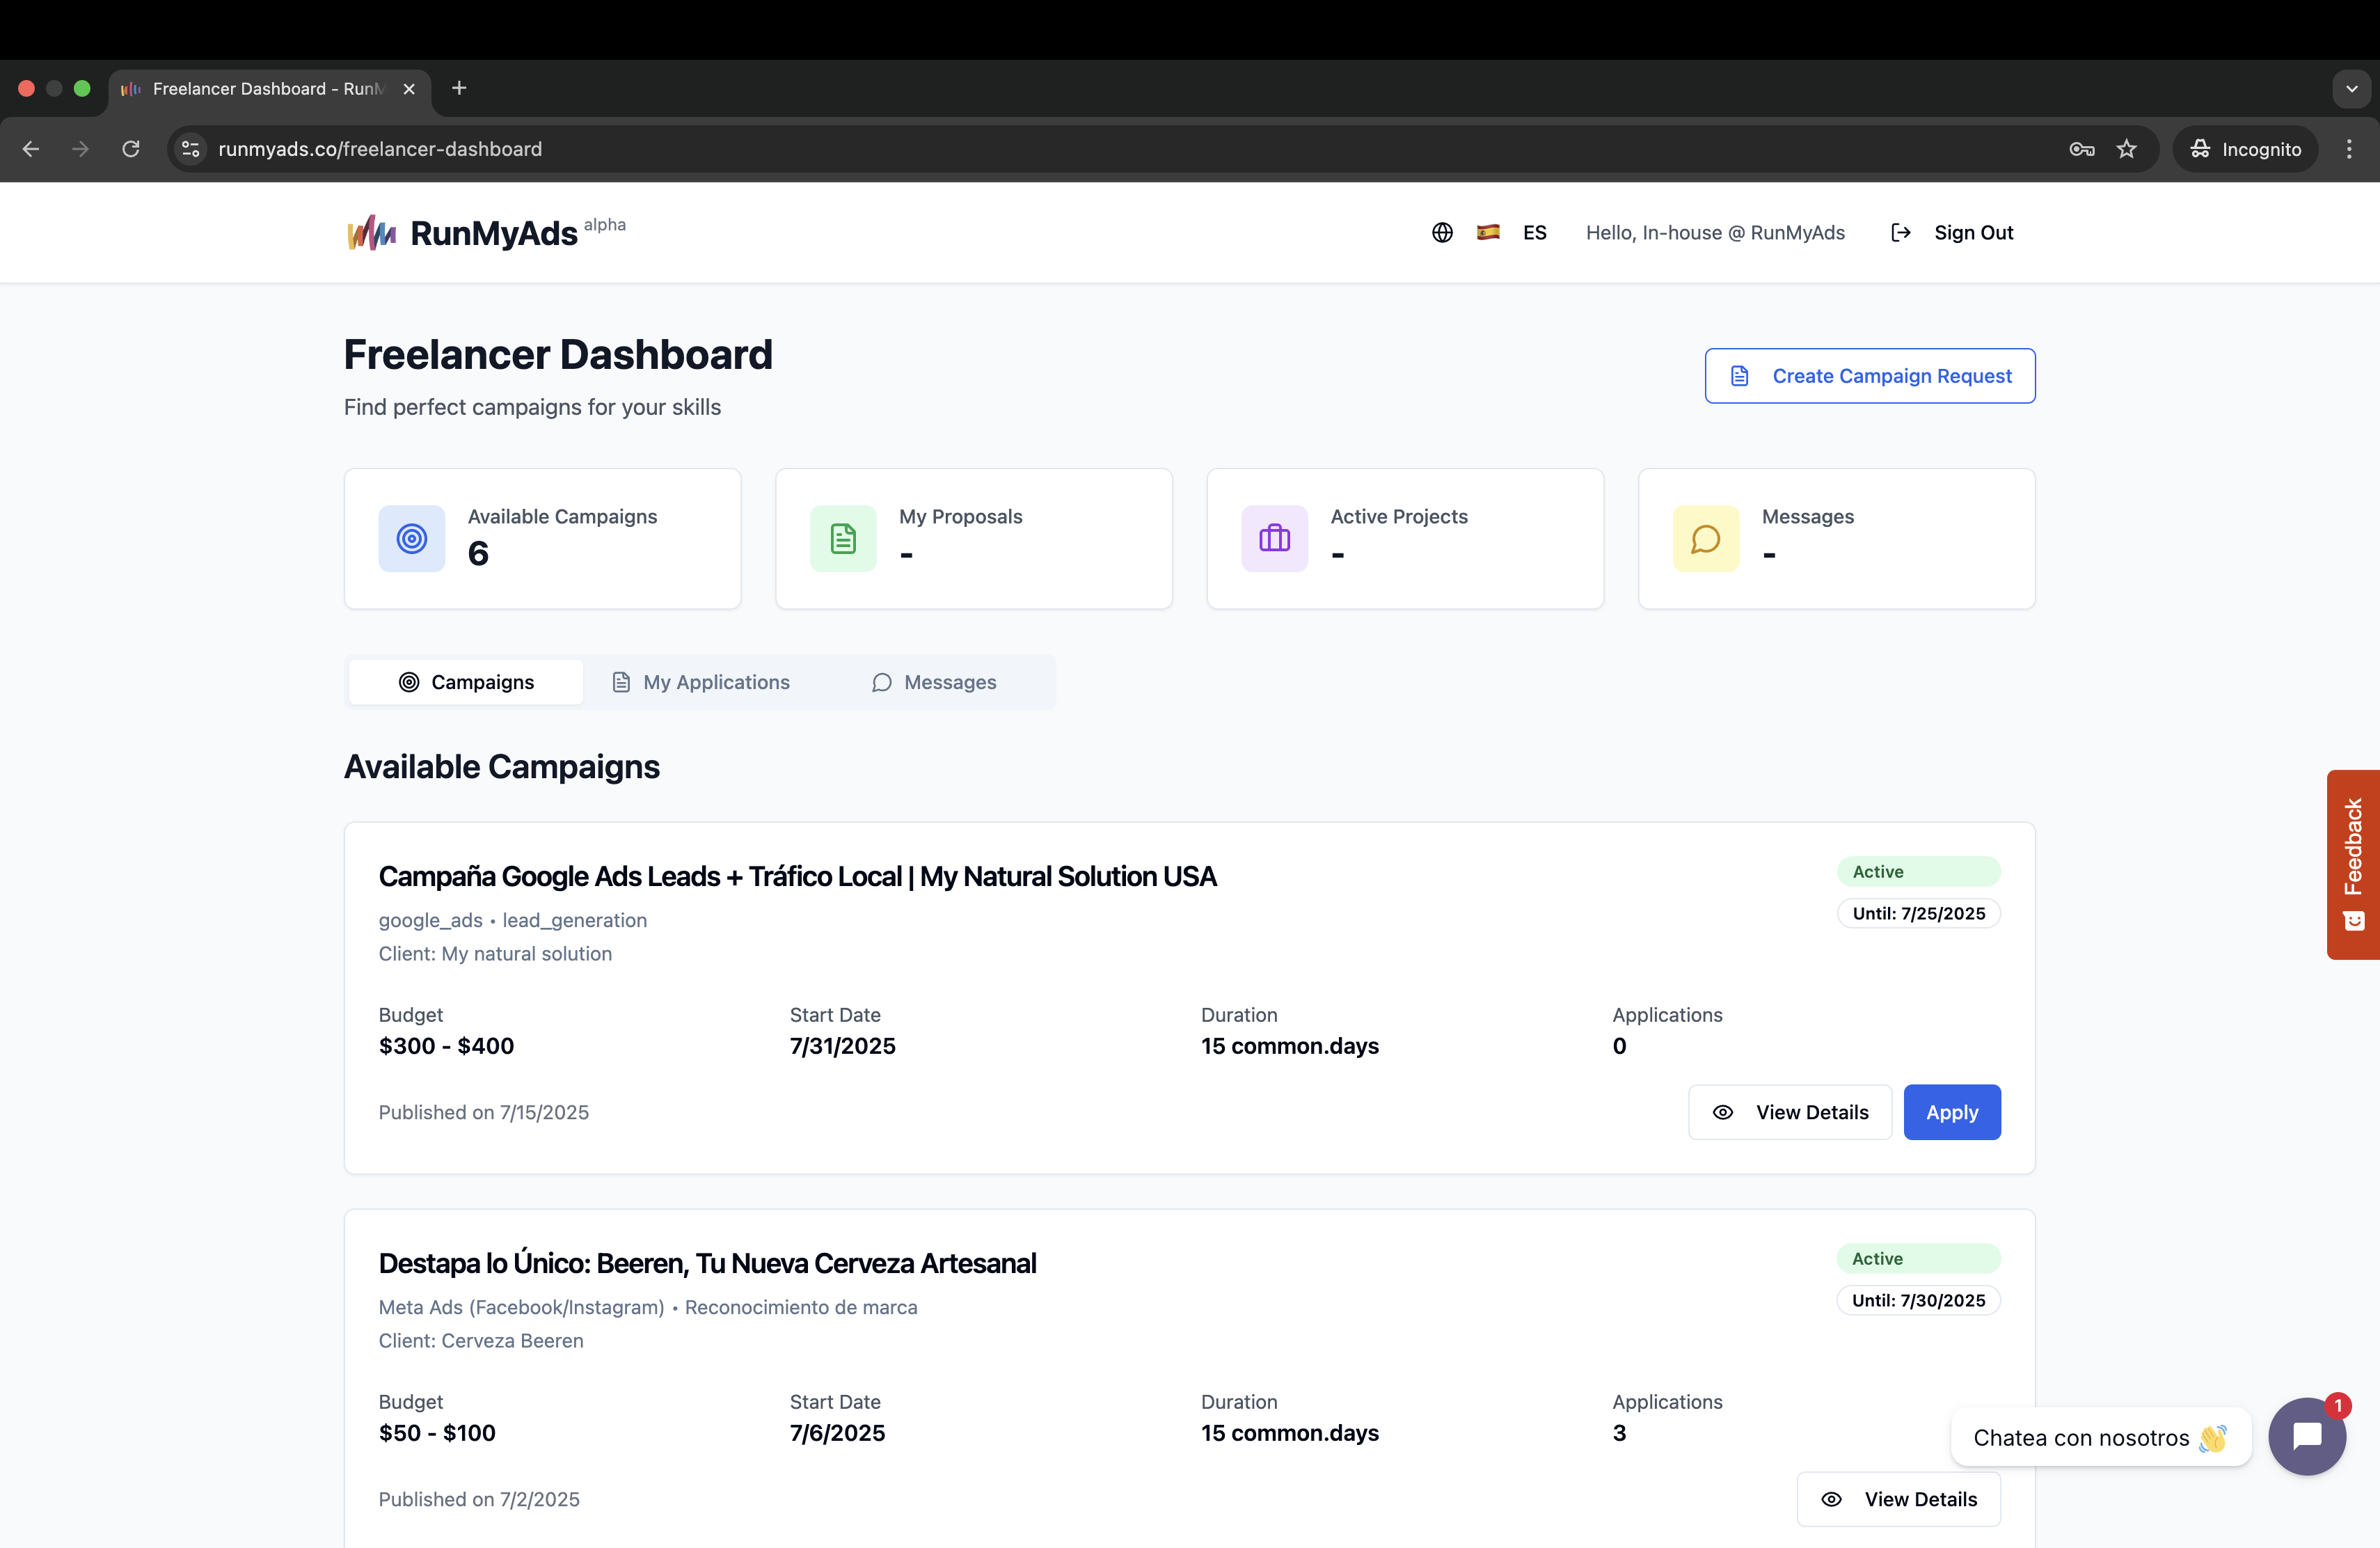The width and height of the screenshot is (2380, 1548).
Task: Expand the tab search dropdown
Action: [x=2351, y=89]
